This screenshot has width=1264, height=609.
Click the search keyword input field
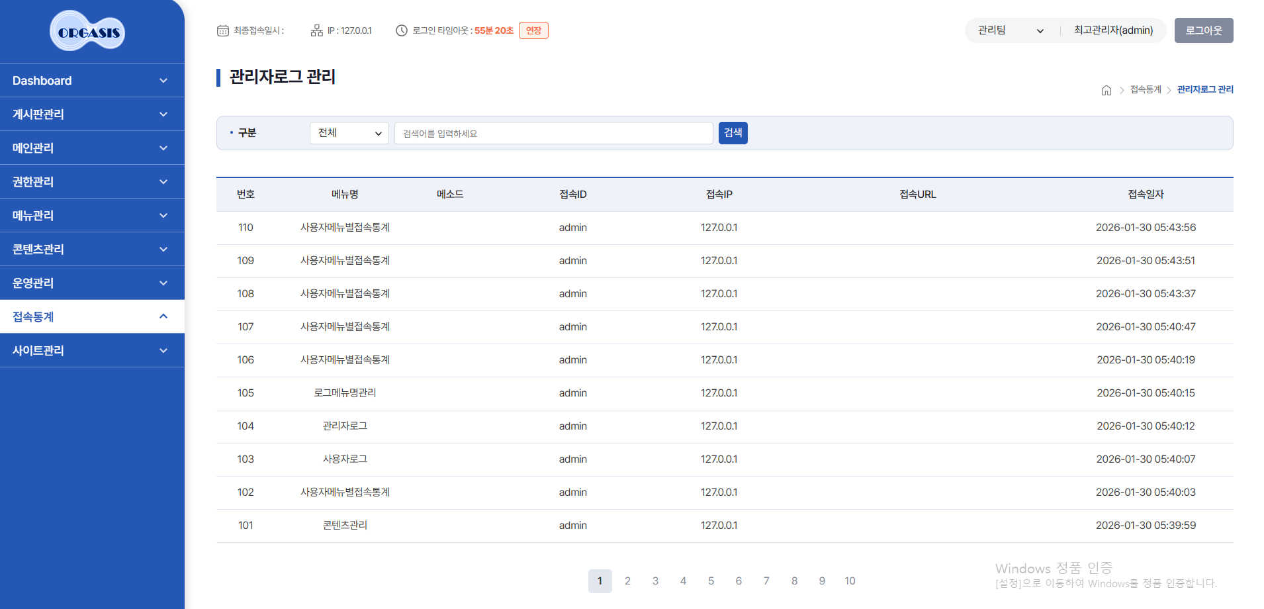pos(553,133)
